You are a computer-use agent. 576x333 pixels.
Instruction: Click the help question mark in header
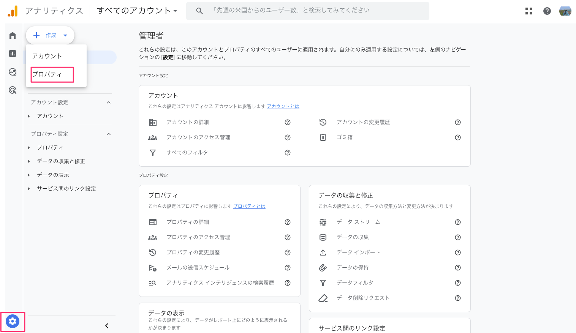click(547, 11)
